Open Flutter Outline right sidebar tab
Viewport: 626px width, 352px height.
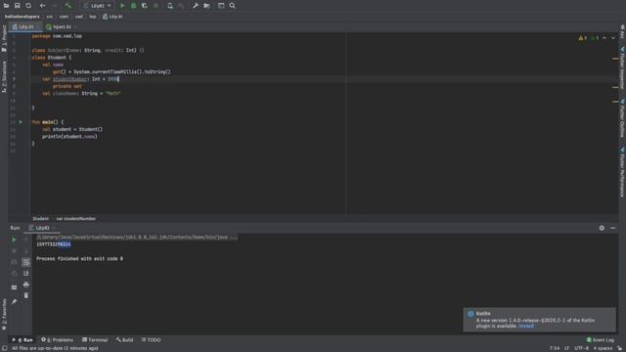[x=622, y=118]
